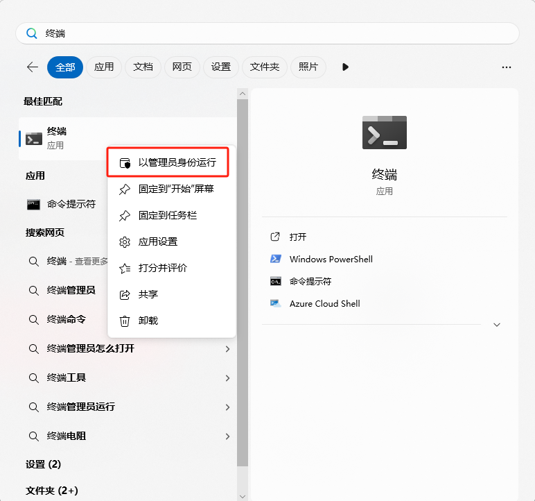
Task: Click the results list scroll-down arrow
Action: [243, 496]
